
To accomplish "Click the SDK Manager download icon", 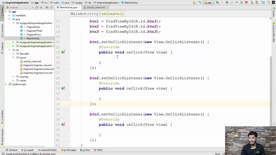I will [x=252, y=3].
